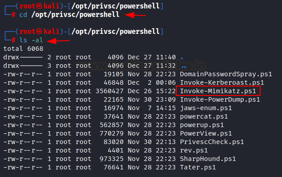
Task: Select the PrivescCheck.ps1 file name
Action: [x=212, y=142]
